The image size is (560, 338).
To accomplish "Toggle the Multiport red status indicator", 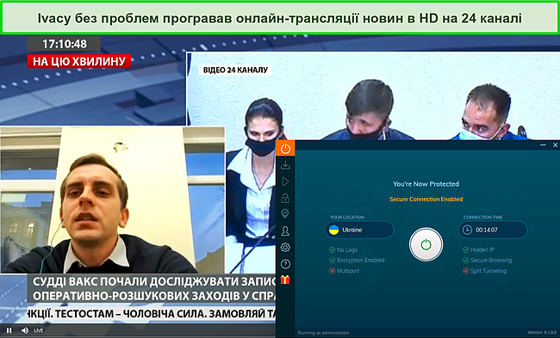I will [x=333, y=271].
